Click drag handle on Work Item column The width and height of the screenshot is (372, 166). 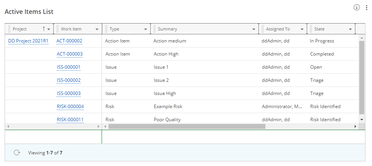tap(58, 29)
